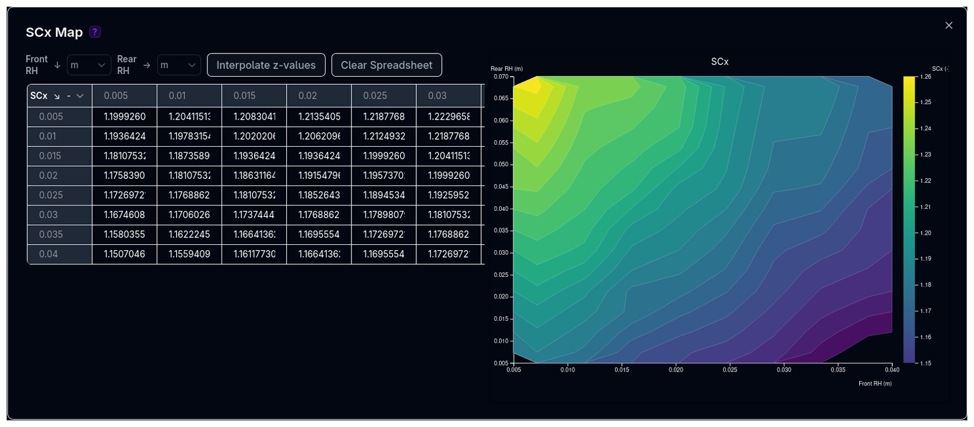Click the Interpolate z-values button
This screenshot has height=427, width=974.
coord(266,65)
